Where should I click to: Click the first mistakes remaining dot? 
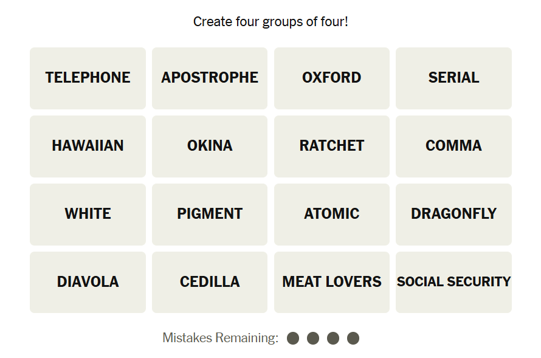coord(293,338)
